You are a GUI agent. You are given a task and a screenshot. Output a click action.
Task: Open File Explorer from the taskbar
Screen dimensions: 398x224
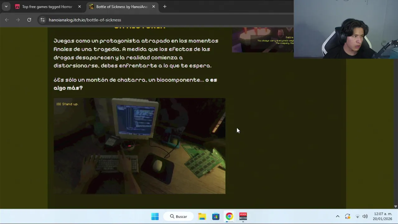tap(202, 217)
